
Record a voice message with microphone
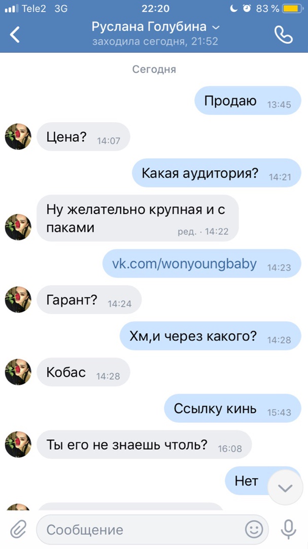click(x=288, y=529)
